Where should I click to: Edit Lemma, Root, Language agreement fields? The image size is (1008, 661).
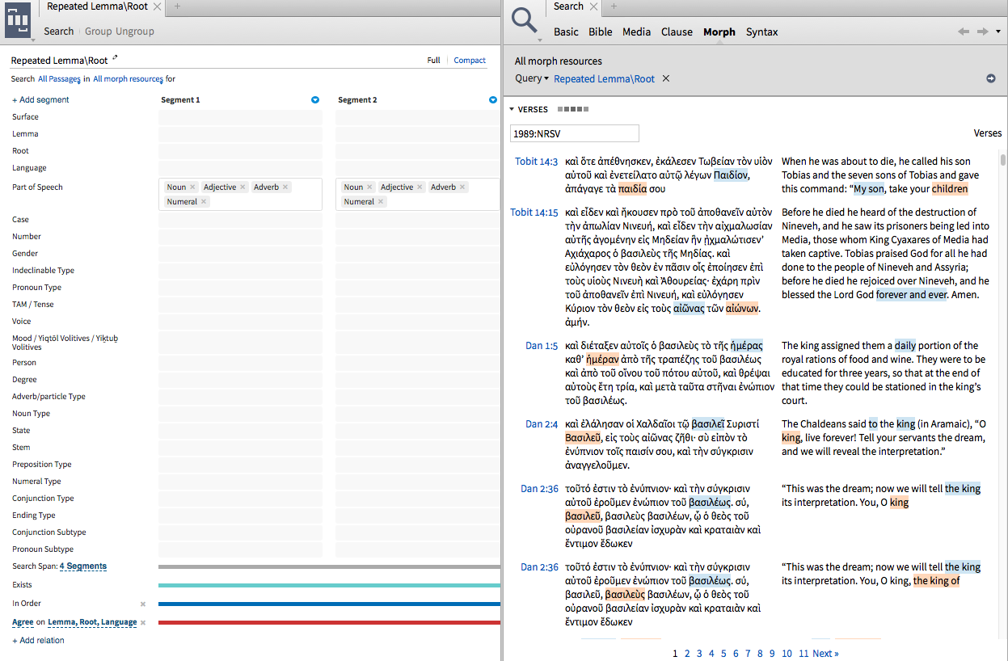point(92,622)
